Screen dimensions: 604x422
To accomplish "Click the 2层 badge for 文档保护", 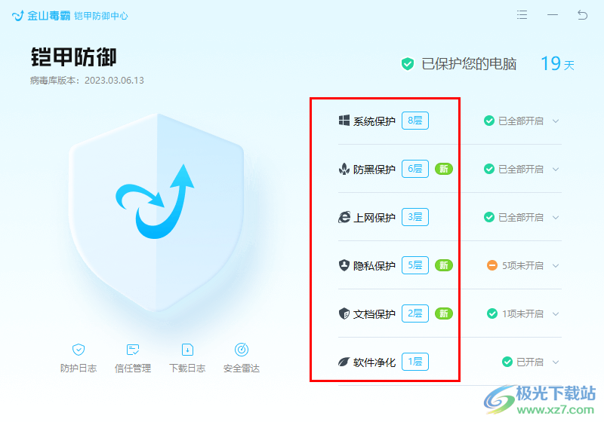I will [415, 313].
